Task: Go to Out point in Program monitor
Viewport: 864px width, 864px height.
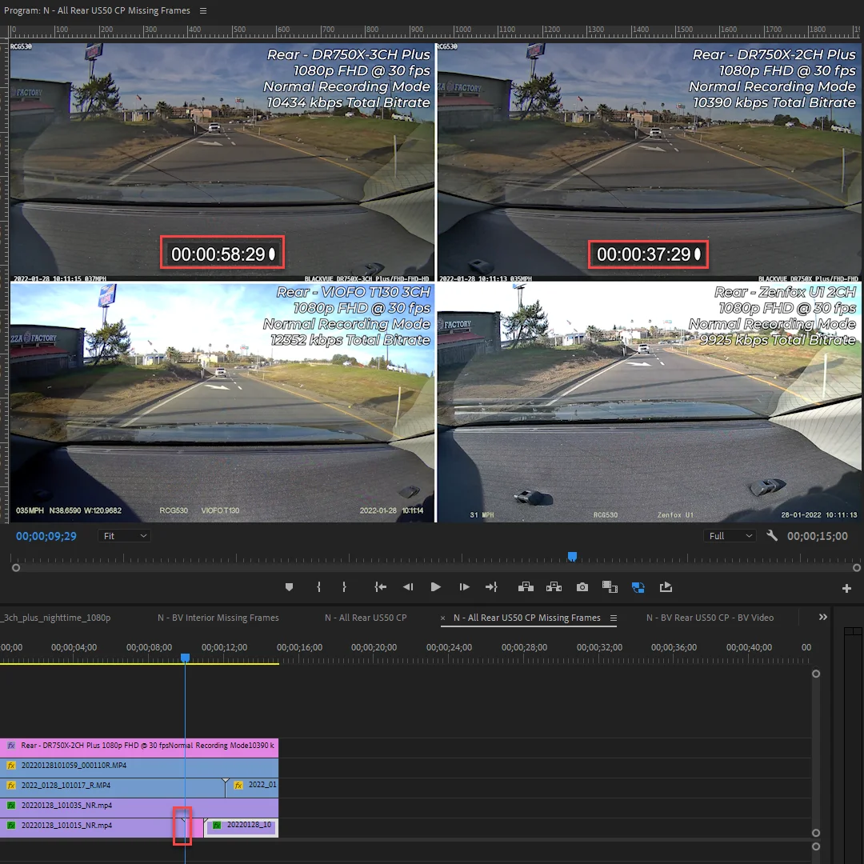Action: coord(491,587)
